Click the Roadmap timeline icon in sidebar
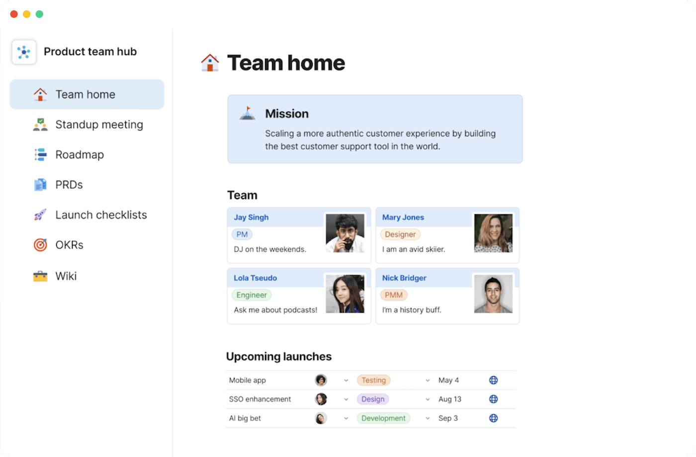Image resolution: width=696 pixels, height=457 pixels. (40, 155)
